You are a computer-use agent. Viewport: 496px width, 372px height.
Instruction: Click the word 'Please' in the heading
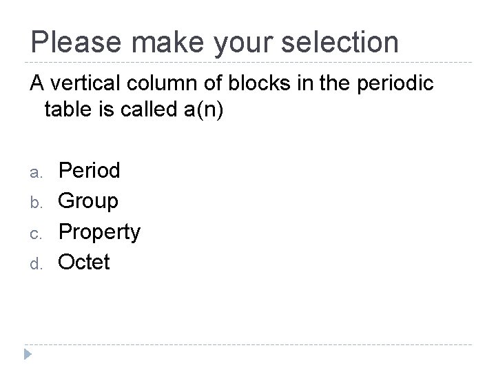pos(76,42)
